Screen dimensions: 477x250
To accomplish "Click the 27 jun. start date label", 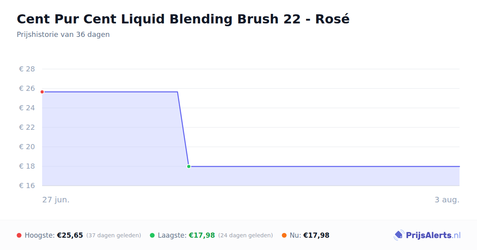I will click(x=56, y=200).
